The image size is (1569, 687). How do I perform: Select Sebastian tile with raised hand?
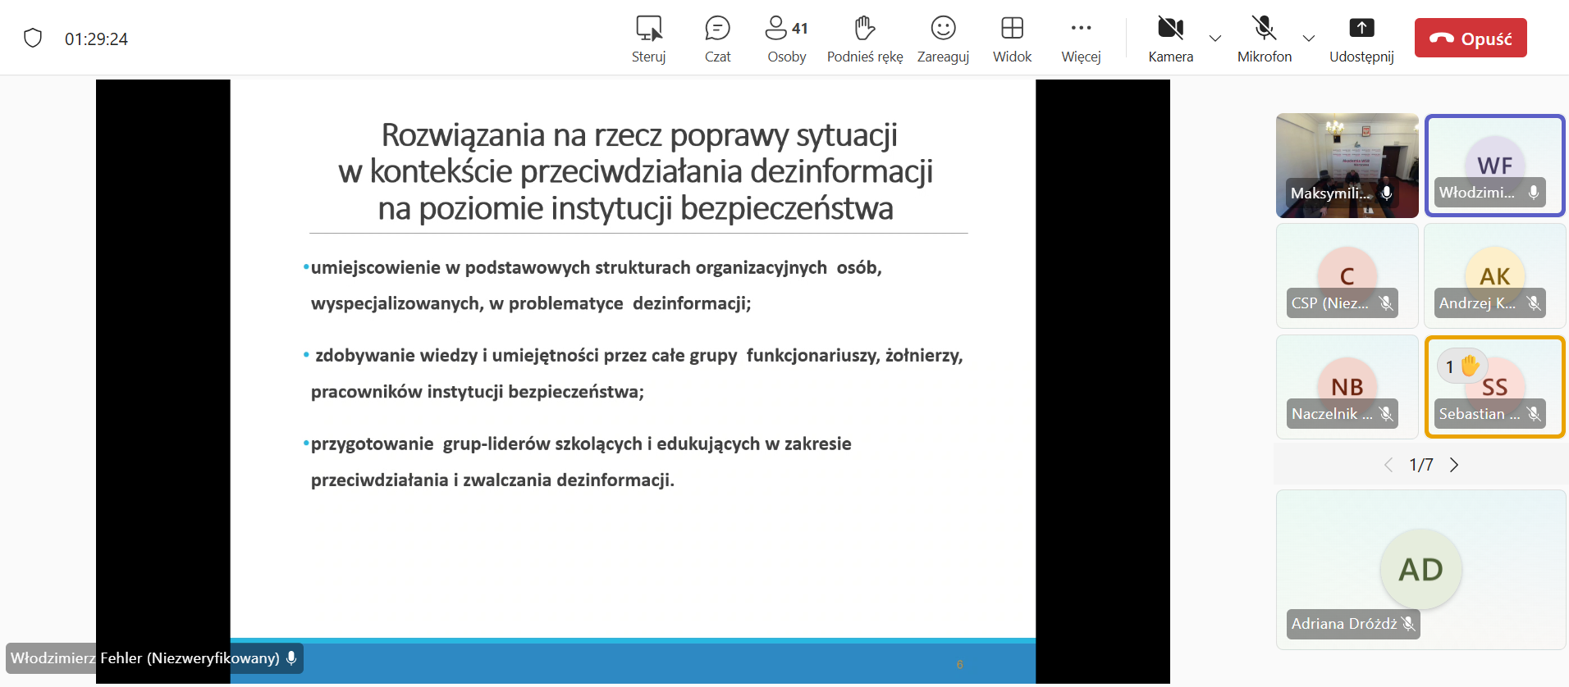(x=1494, y=387)
